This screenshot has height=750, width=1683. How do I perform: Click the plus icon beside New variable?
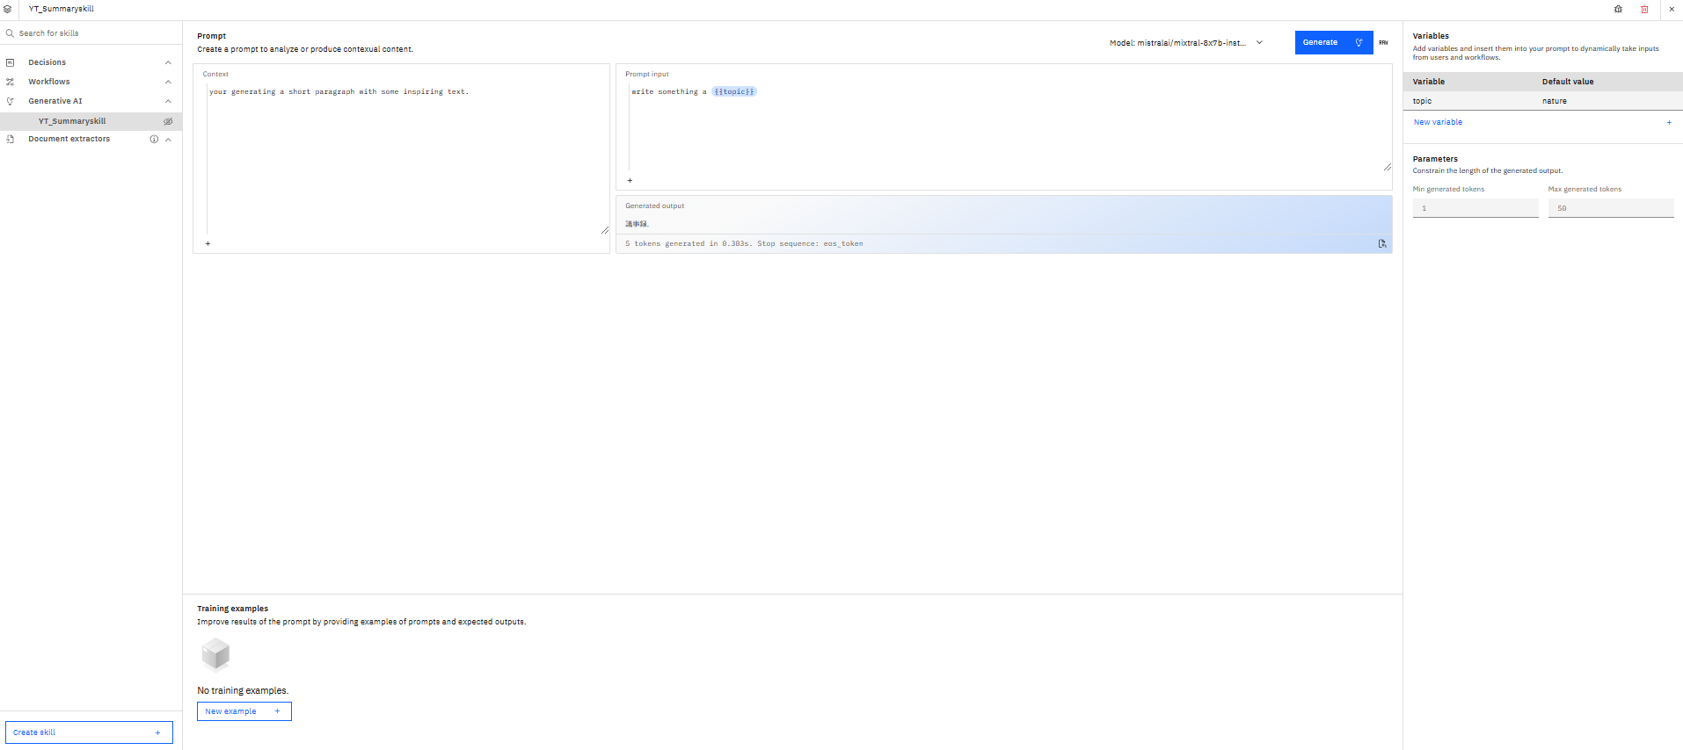1669,122
